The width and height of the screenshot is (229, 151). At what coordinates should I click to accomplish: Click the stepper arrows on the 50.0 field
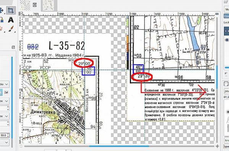click(x=8, y=135)
